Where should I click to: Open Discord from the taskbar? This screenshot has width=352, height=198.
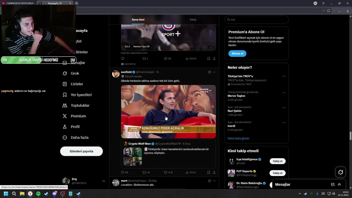pyautogui.click(x=54, y=194)
